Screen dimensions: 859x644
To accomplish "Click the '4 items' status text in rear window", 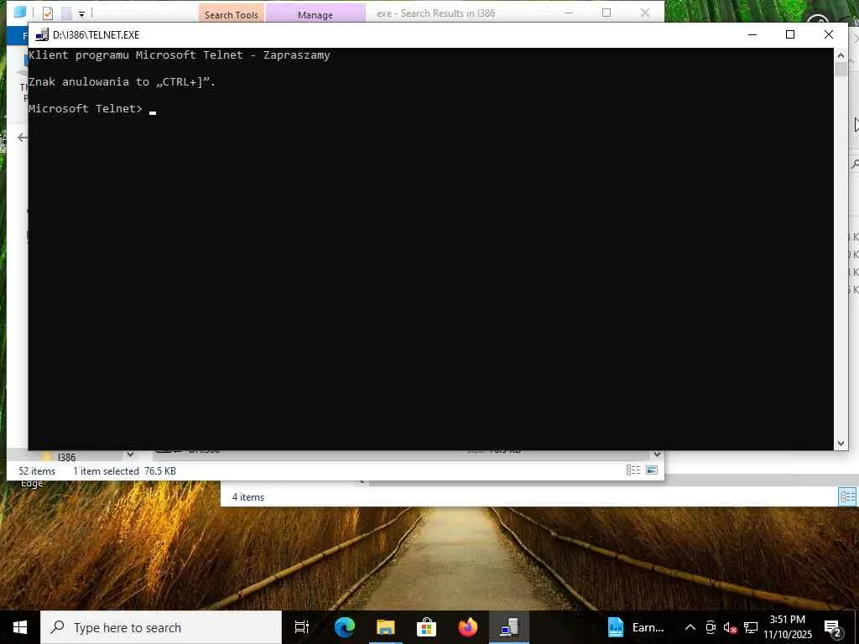I will 248,497.
